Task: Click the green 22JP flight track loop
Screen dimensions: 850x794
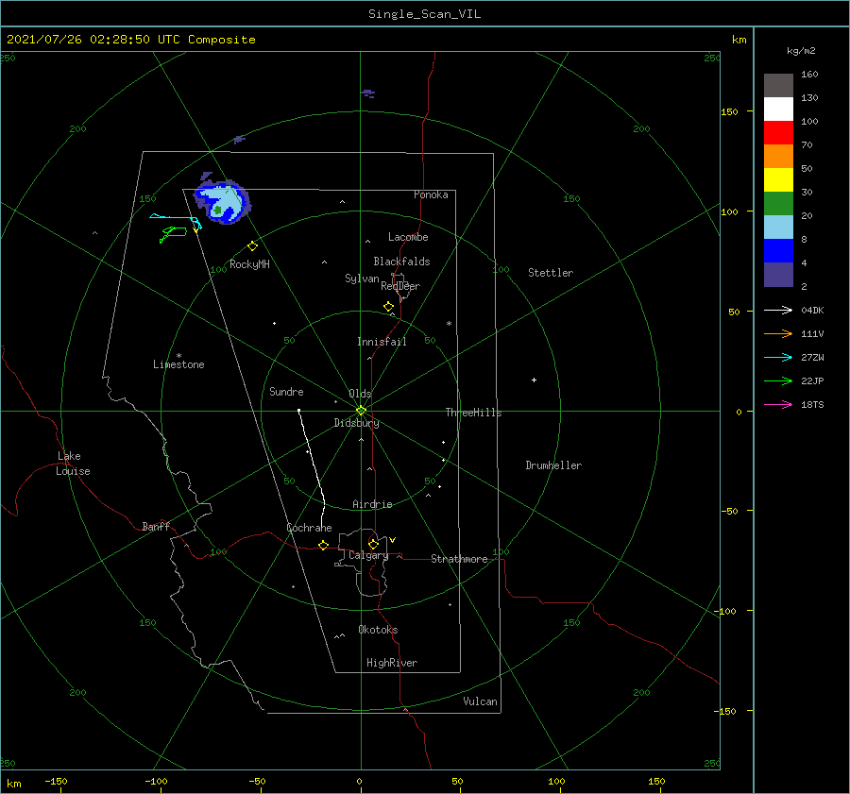Action: (174, 233)
